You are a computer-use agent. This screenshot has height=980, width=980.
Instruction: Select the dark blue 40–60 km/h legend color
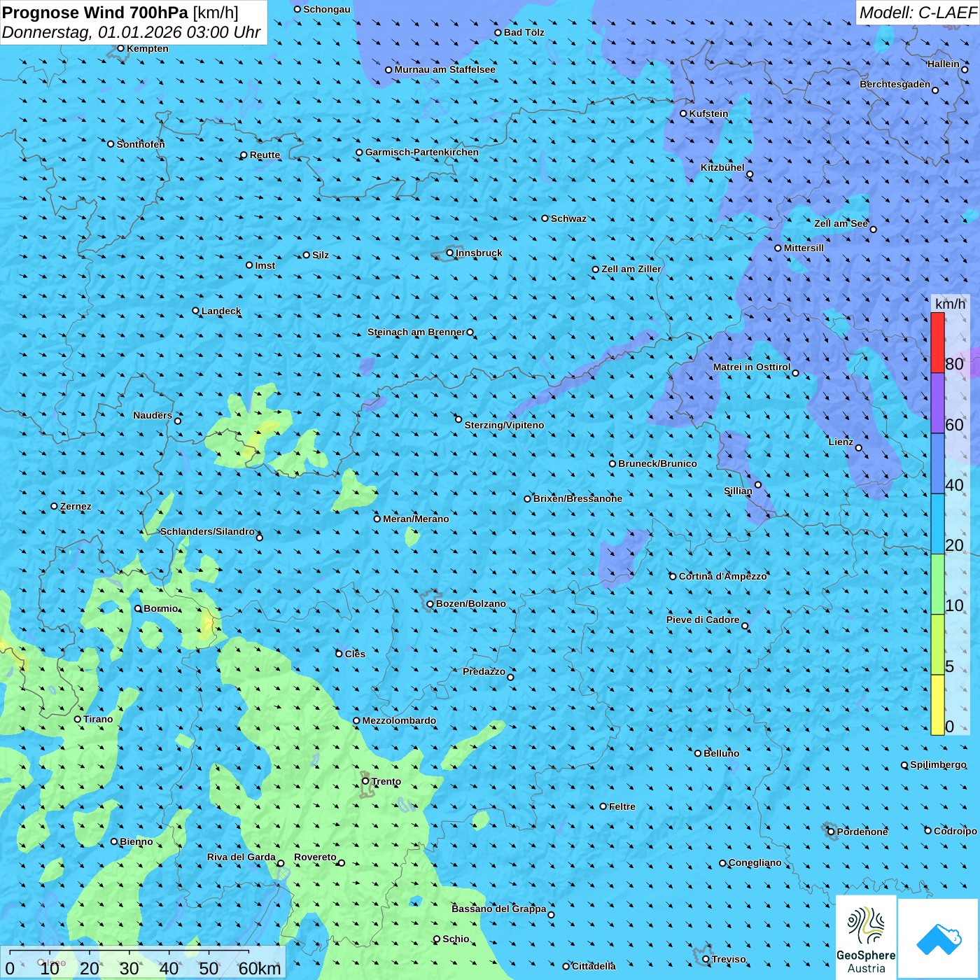[x=937, y=464]
